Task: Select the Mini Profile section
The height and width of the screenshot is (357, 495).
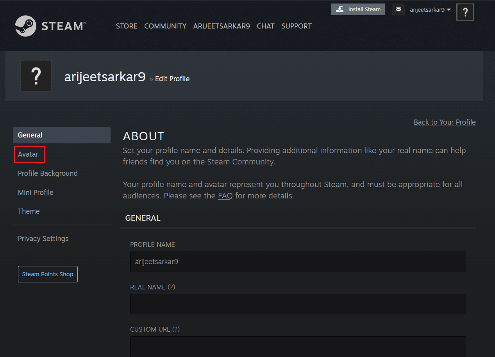Action: tap(36, 193)
